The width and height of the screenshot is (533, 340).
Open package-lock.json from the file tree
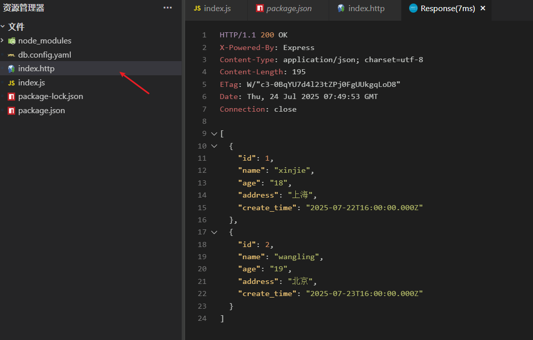pos(51,96)
